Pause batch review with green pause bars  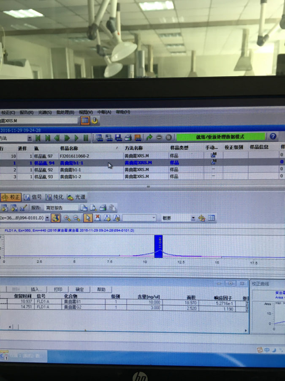click(86, 138)
